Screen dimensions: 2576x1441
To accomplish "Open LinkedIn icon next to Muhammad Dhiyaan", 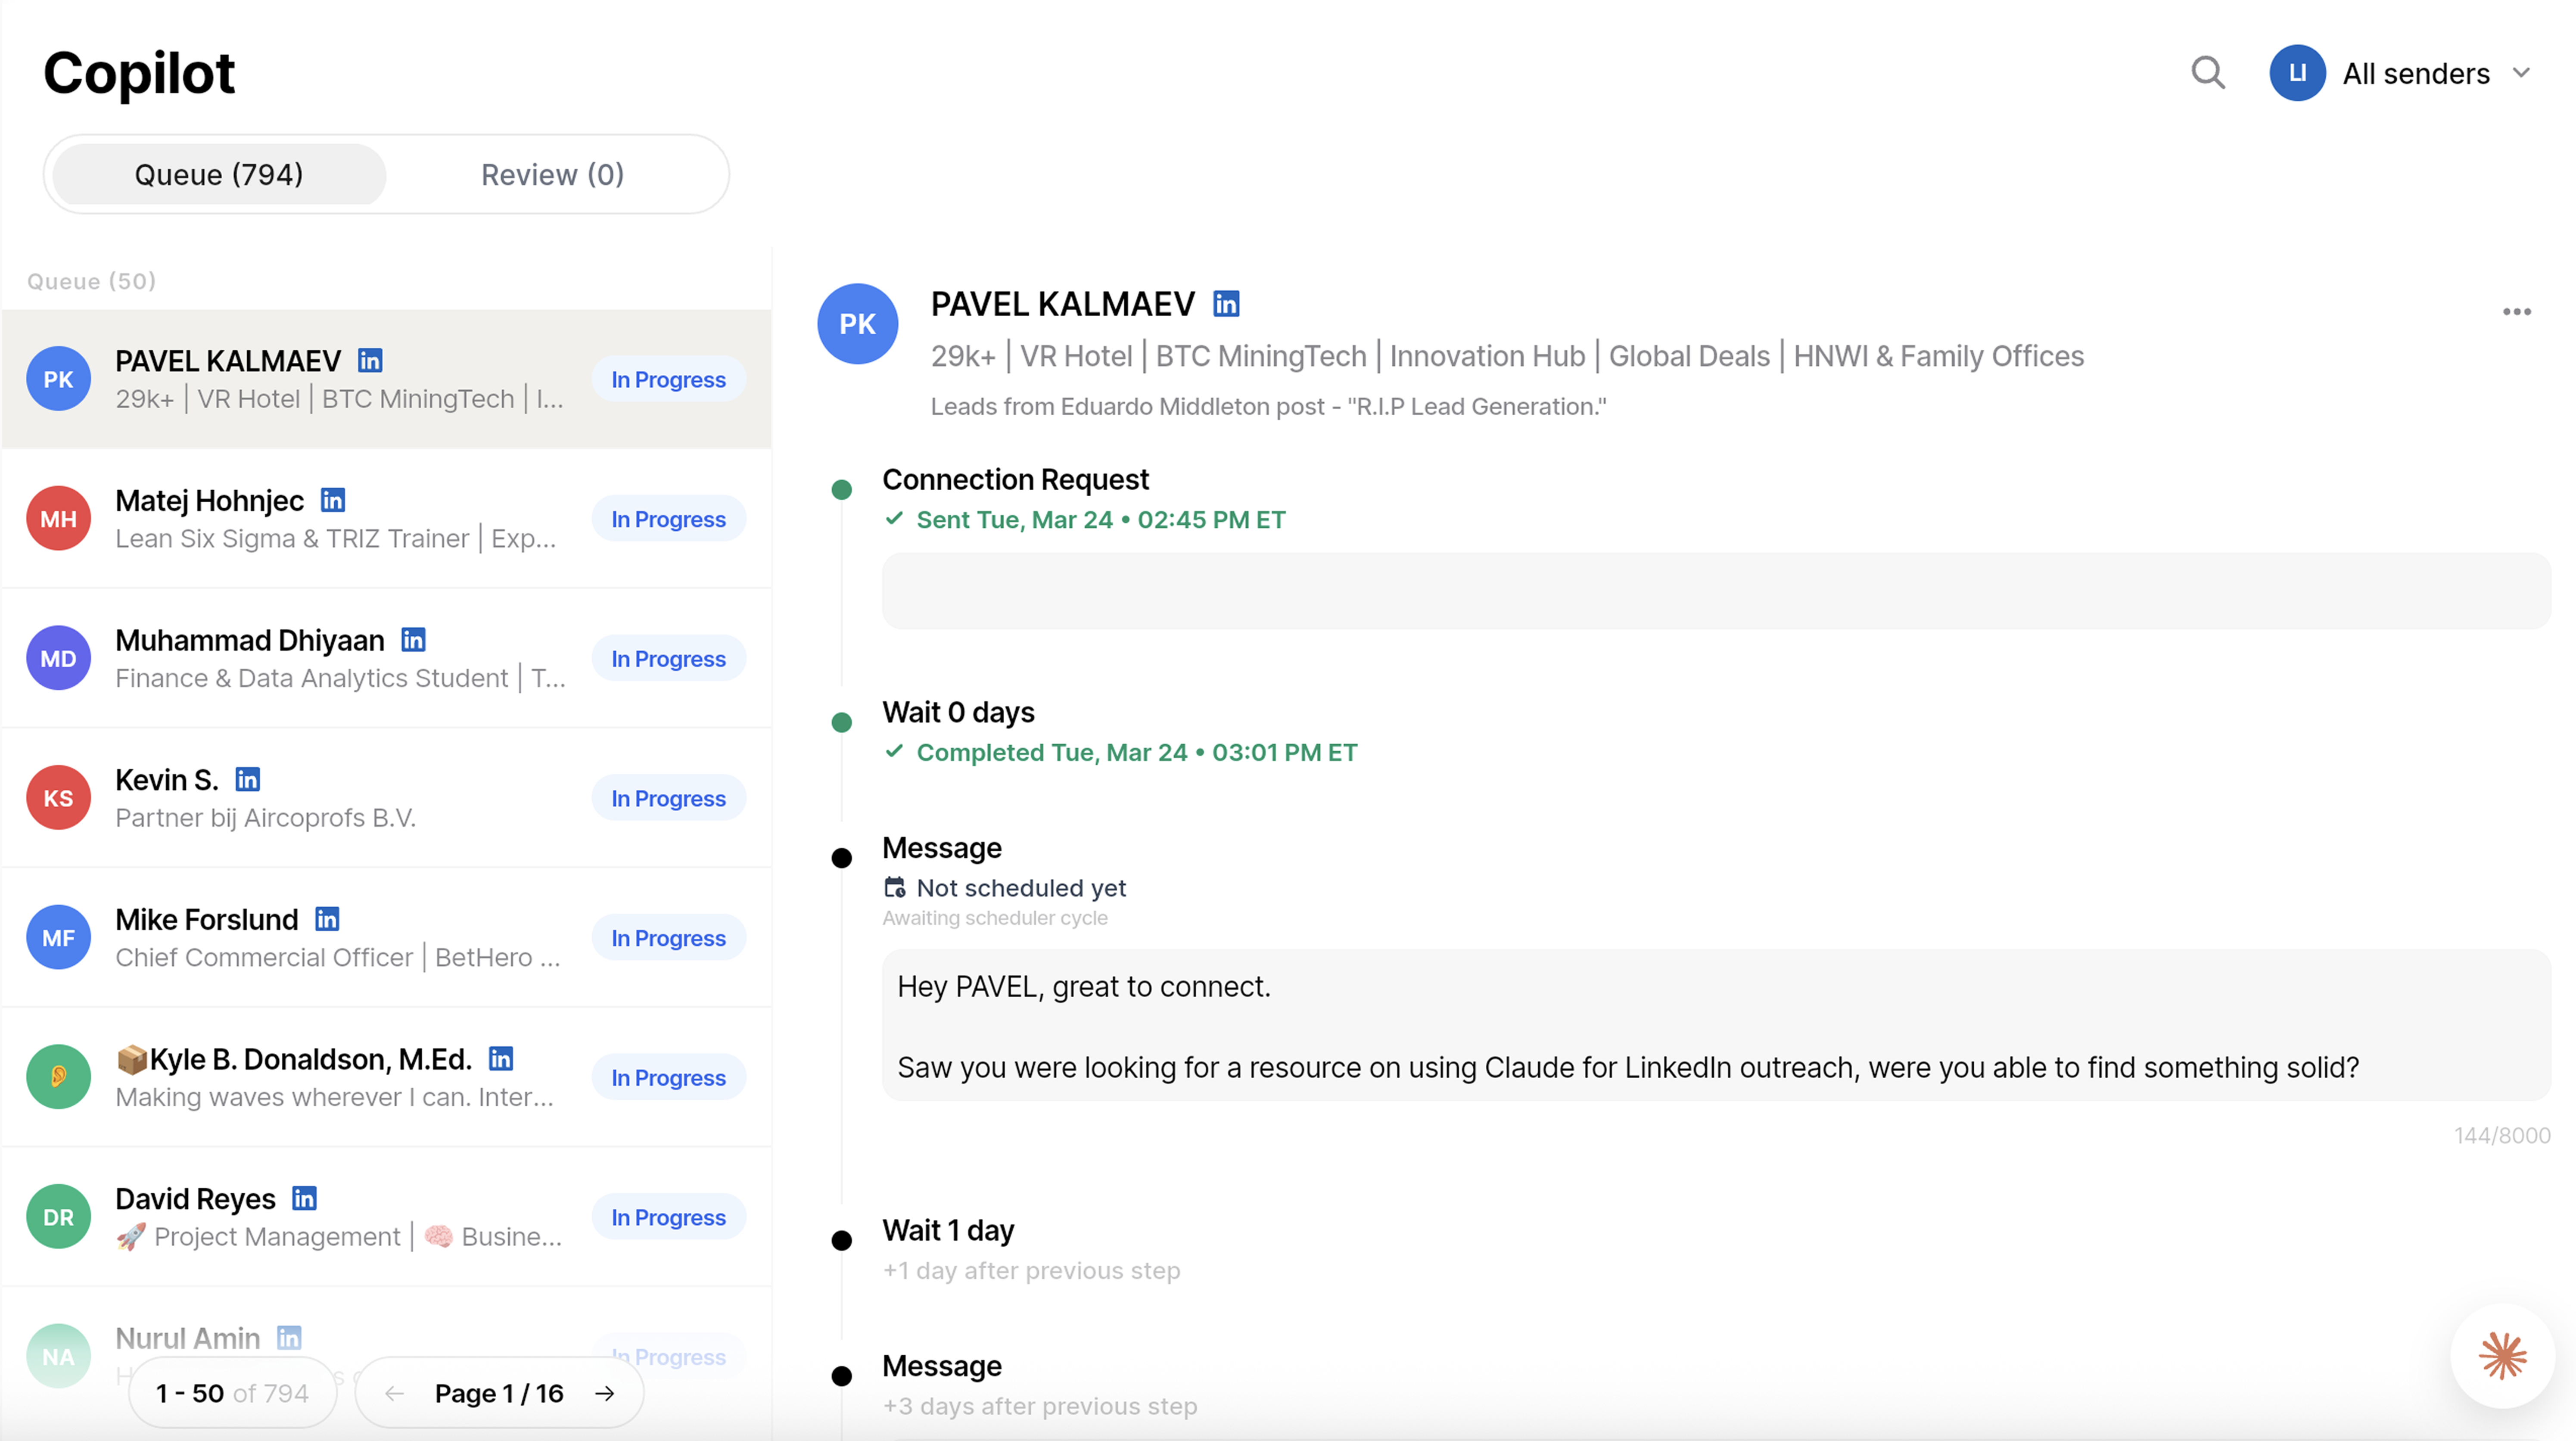I will tap(413, 640).
